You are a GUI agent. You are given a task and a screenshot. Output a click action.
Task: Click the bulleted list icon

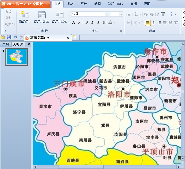(128, 14)
